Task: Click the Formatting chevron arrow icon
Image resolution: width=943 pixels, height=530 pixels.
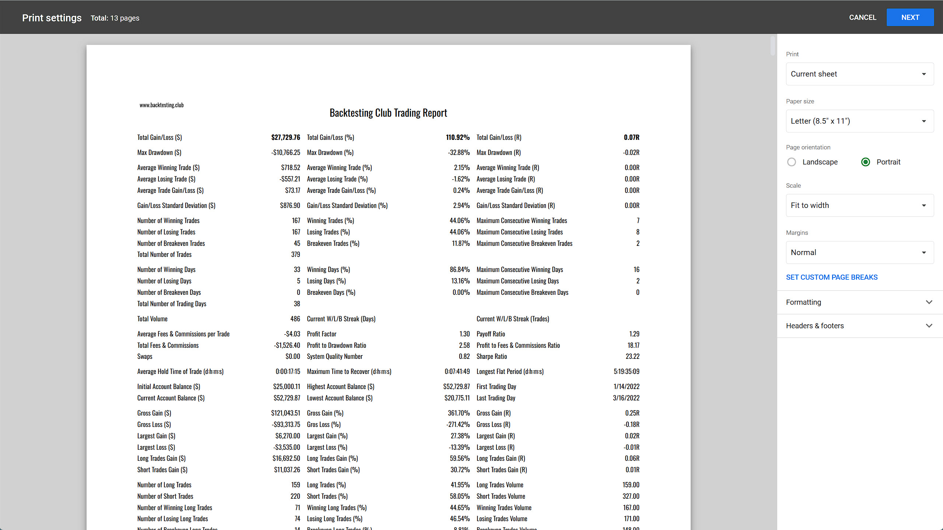Action: pos(929,302)
